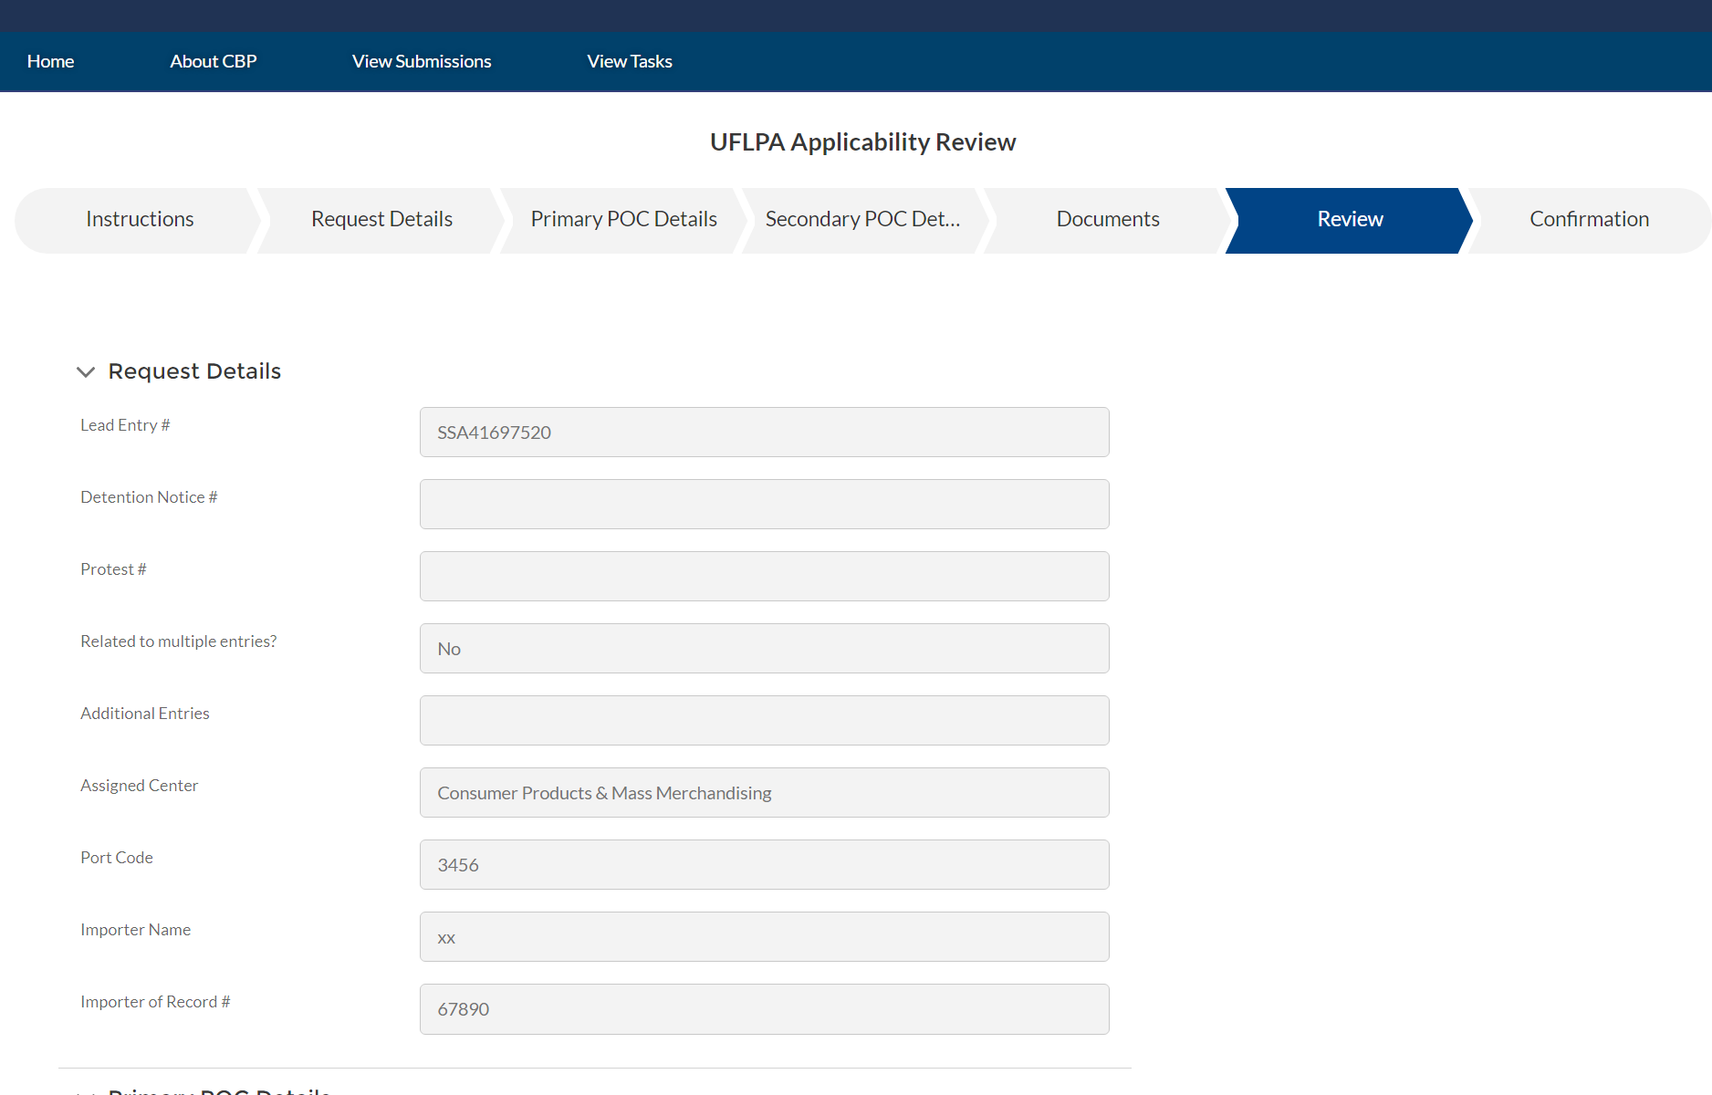Open View Tasks in navigation bar

(630, 61)
